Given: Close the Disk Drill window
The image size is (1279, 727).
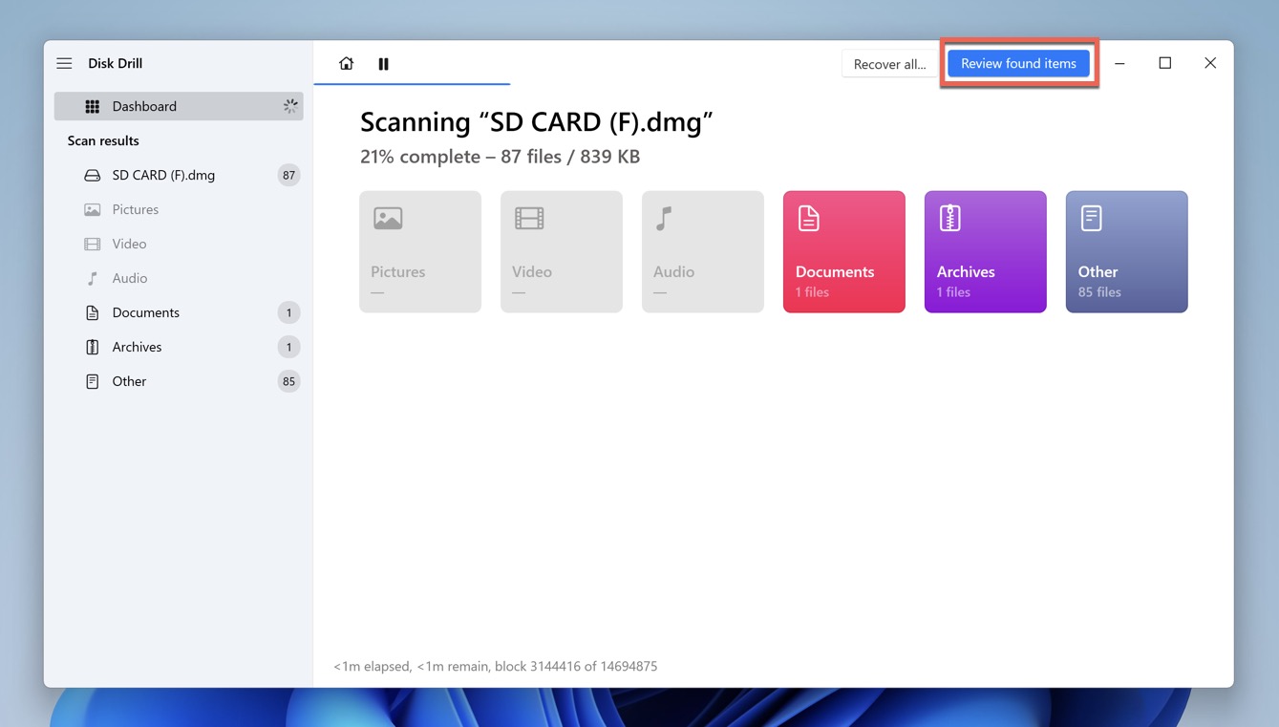Looking at the screenshot, I should (x=1210, y=63).
